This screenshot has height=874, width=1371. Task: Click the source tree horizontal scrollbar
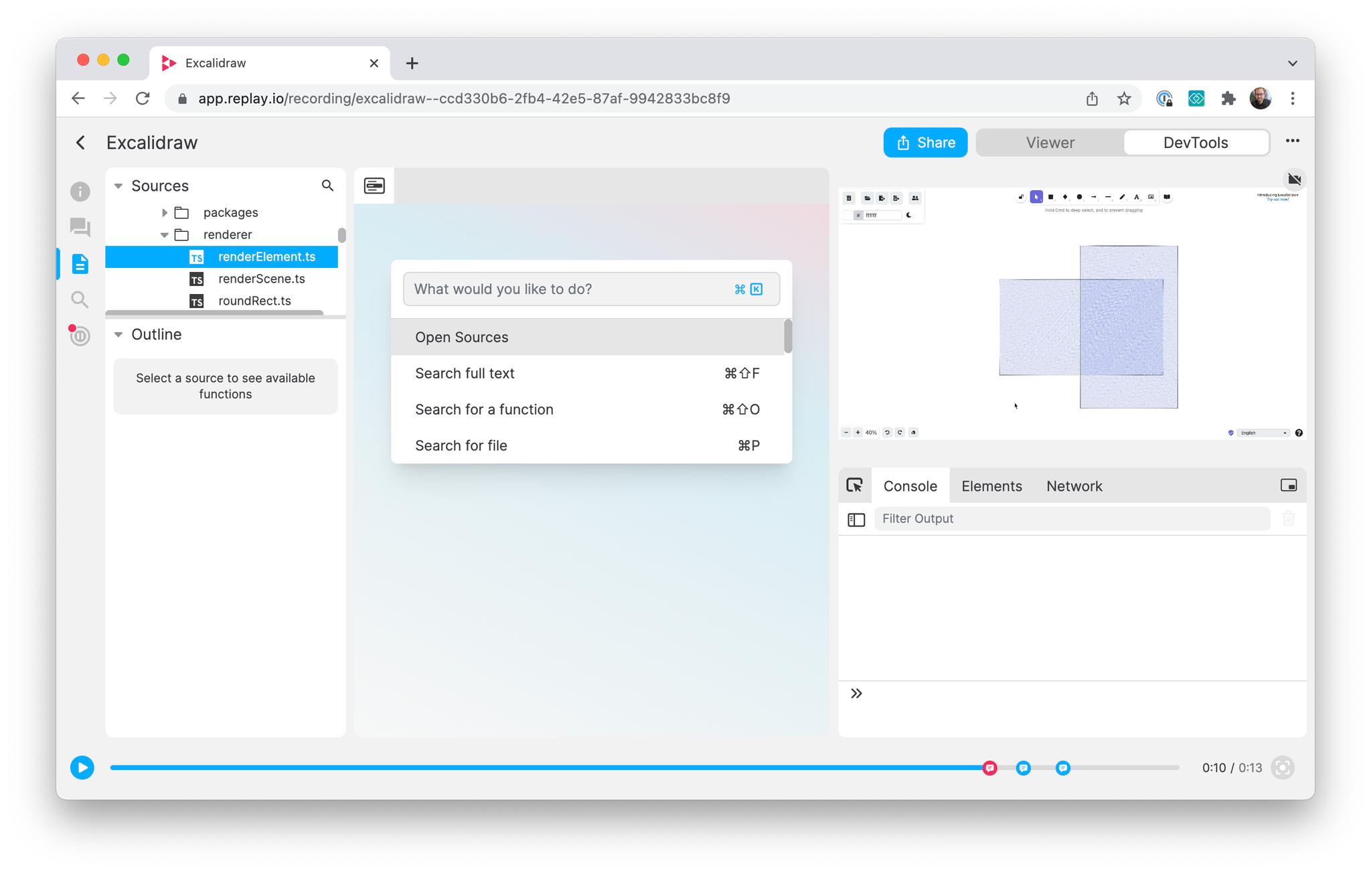(x=214, y=313)
